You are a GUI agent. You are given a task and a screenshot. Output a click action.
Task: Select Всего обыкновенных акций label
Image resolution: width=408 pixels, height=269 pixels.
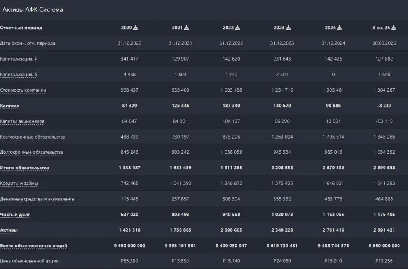coord(33,246)
